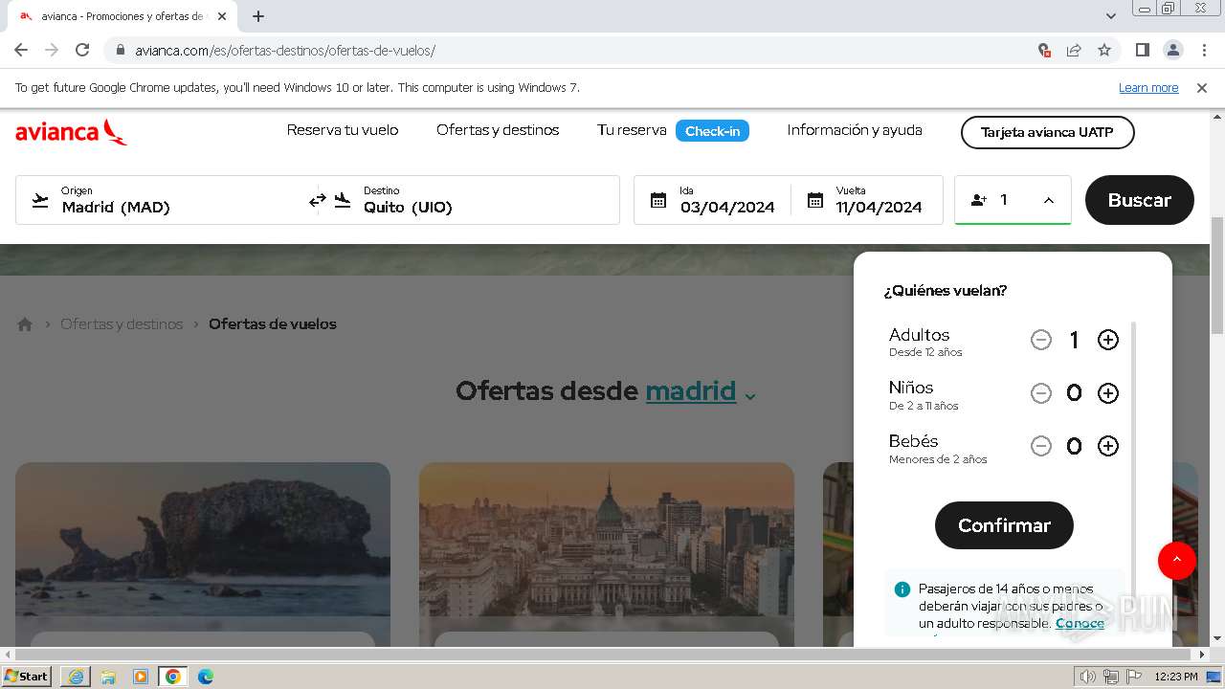Image resolution: width=1225 pixels, height=689 pixels.
Task: Edit the Origen field Madrid (MAD)
Action: pos(167,200)
